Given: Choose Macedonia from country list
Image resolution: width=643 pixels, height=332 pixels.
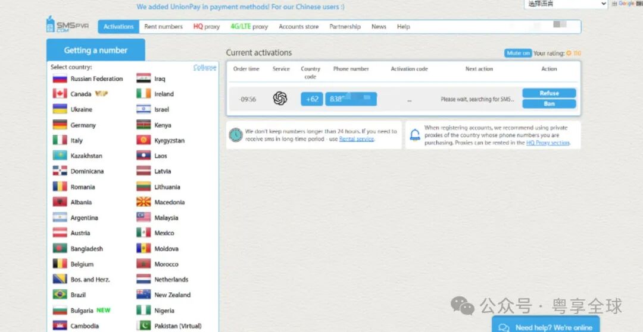Looking at the screenshot, I should click(169, 202).
